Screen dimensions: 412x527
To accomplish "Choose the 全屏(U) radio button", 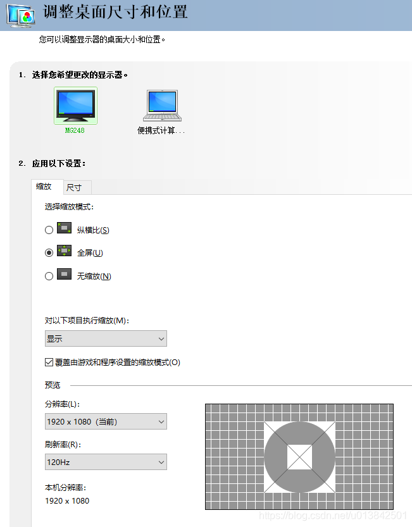I will (49, 253).
